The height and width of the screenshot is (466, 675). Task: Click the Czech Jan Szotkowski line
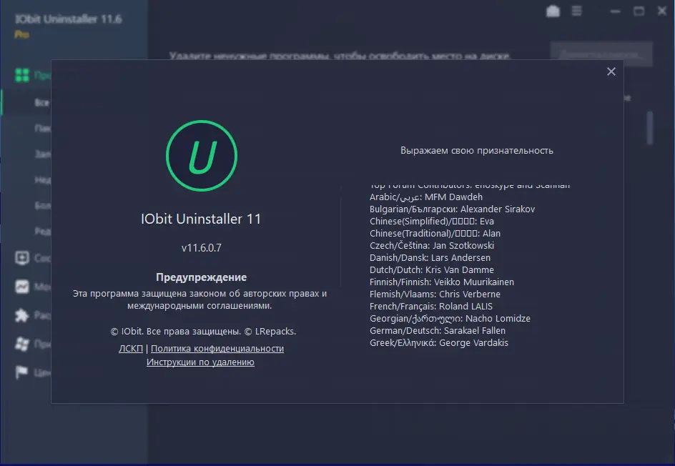[x=432, y=246]
